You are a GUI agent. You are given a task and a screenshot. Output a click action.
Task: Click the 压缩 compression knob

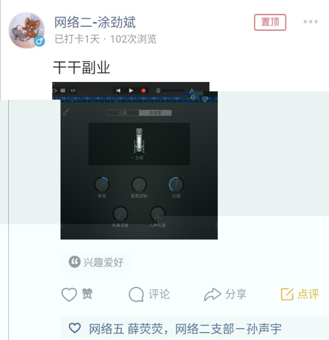[x=176, y=184]
